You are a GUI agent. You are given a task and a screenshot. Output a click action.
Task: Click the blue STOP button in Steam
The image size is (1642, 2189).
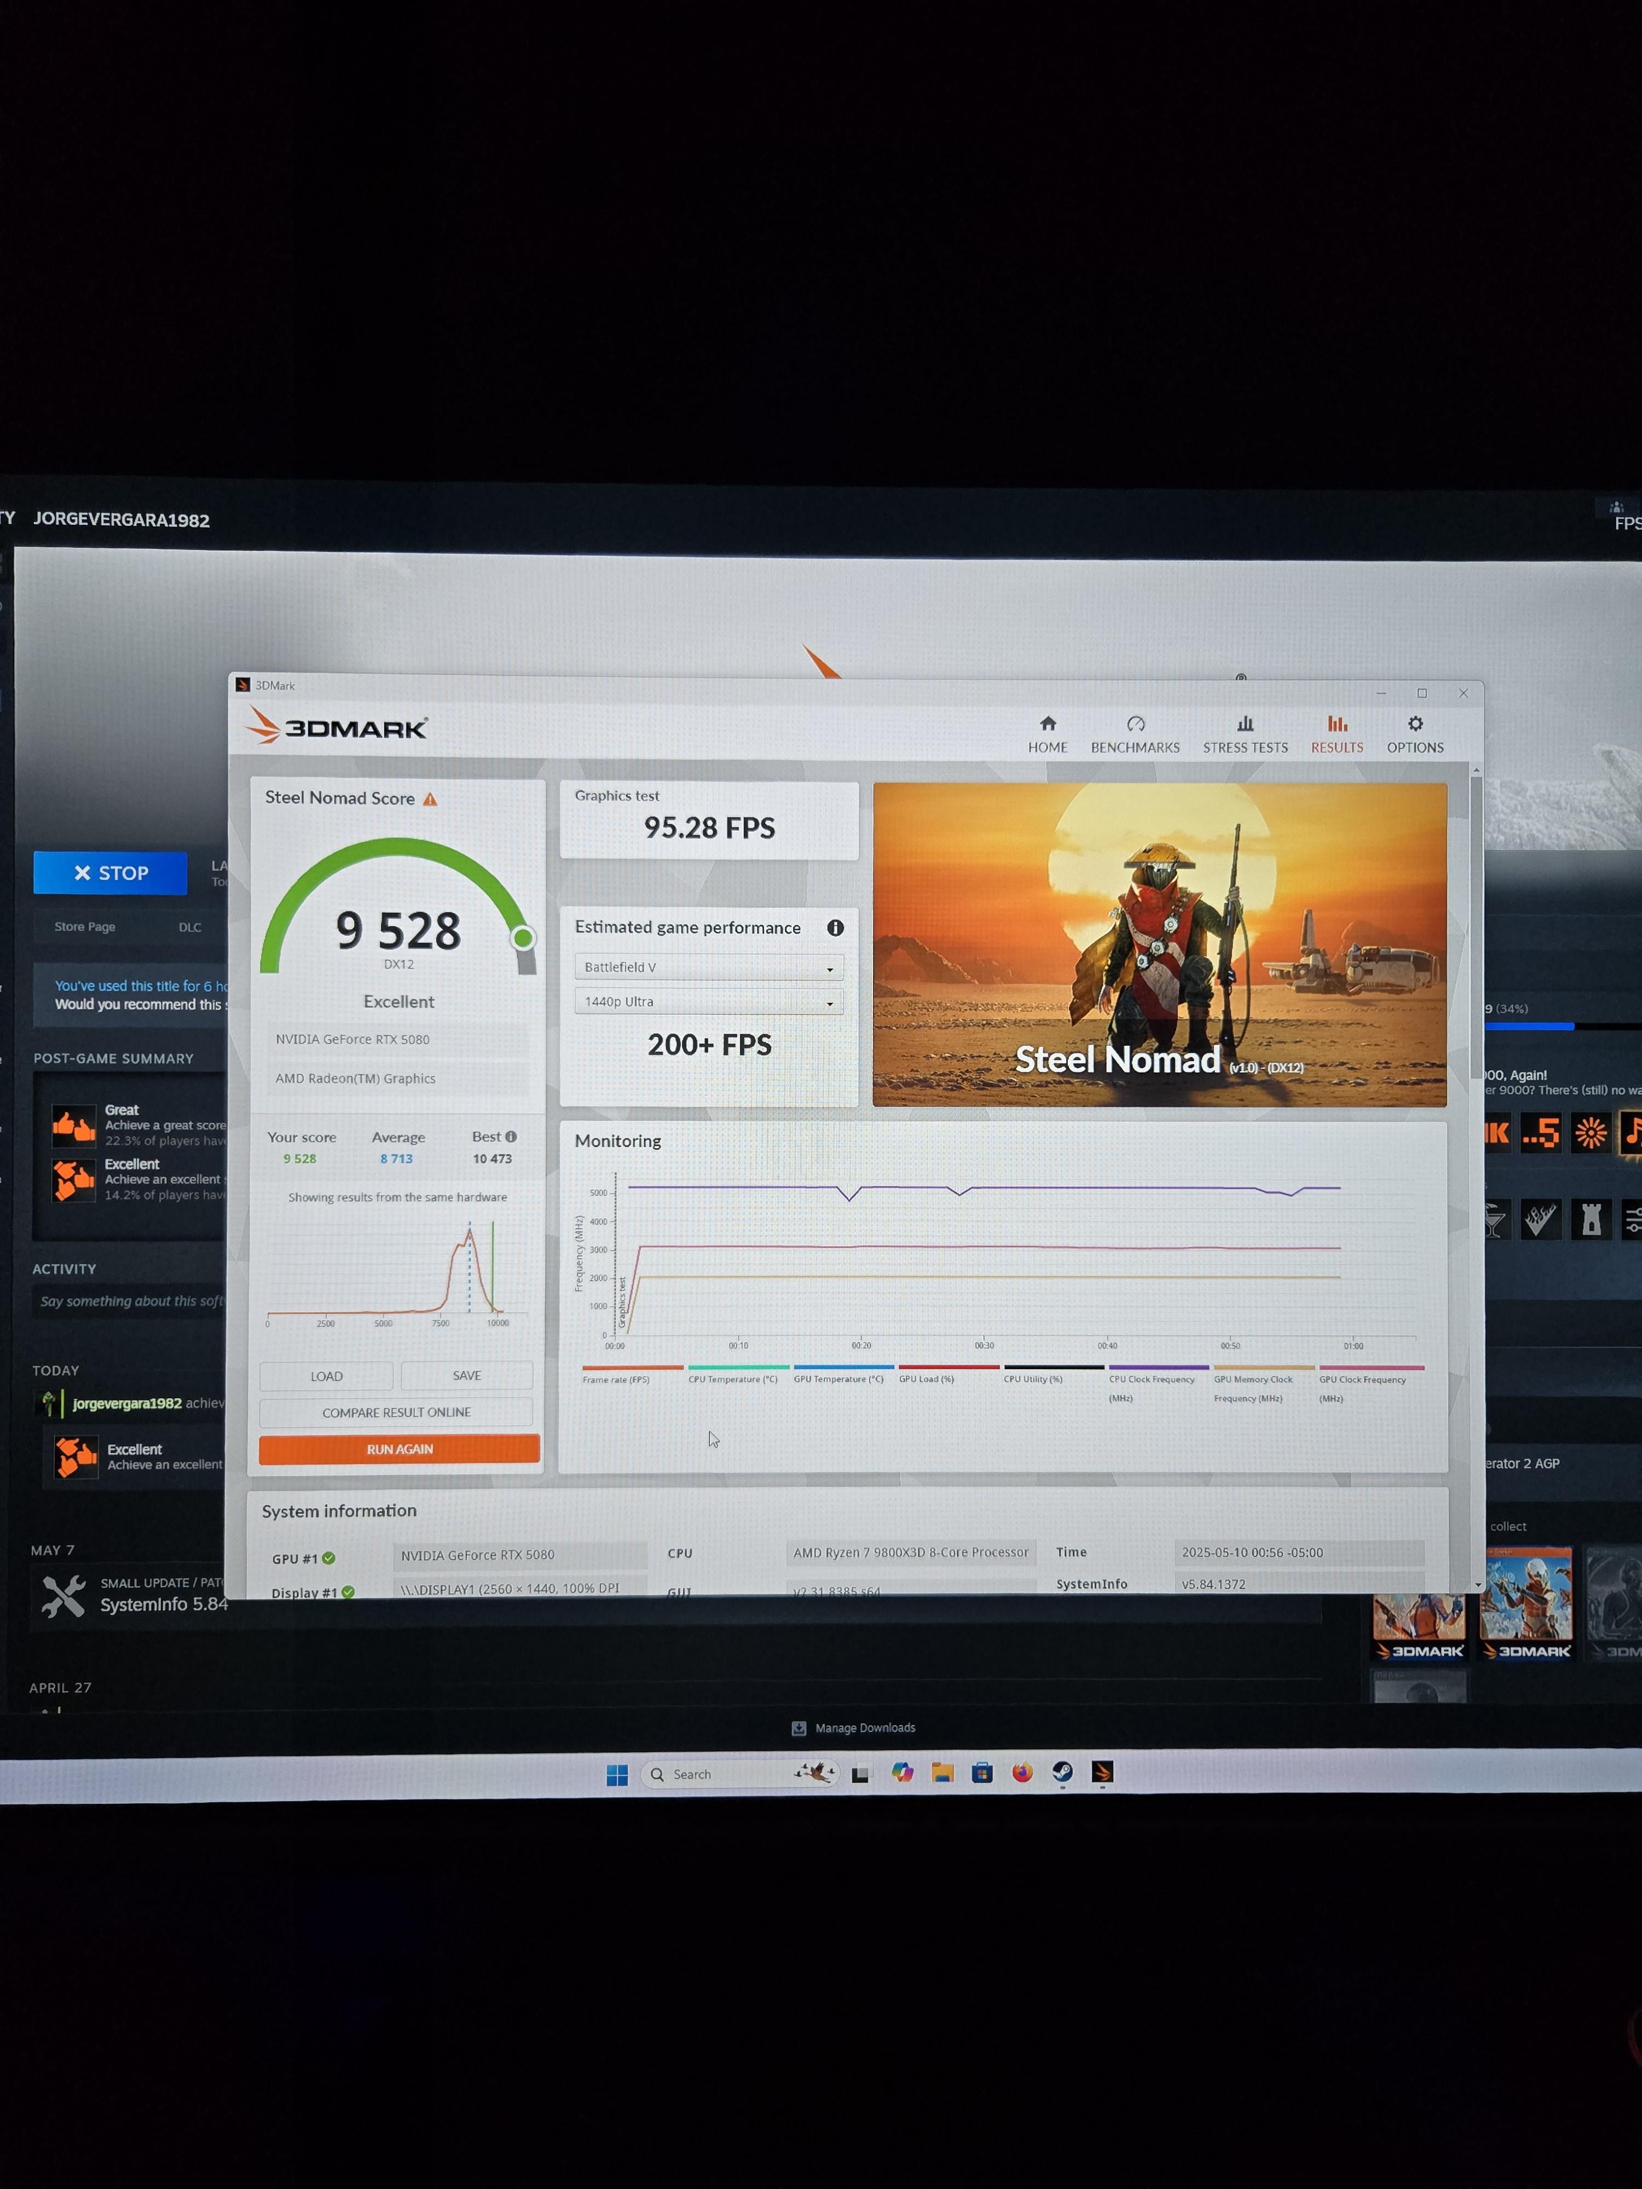[x=110, y=873]
